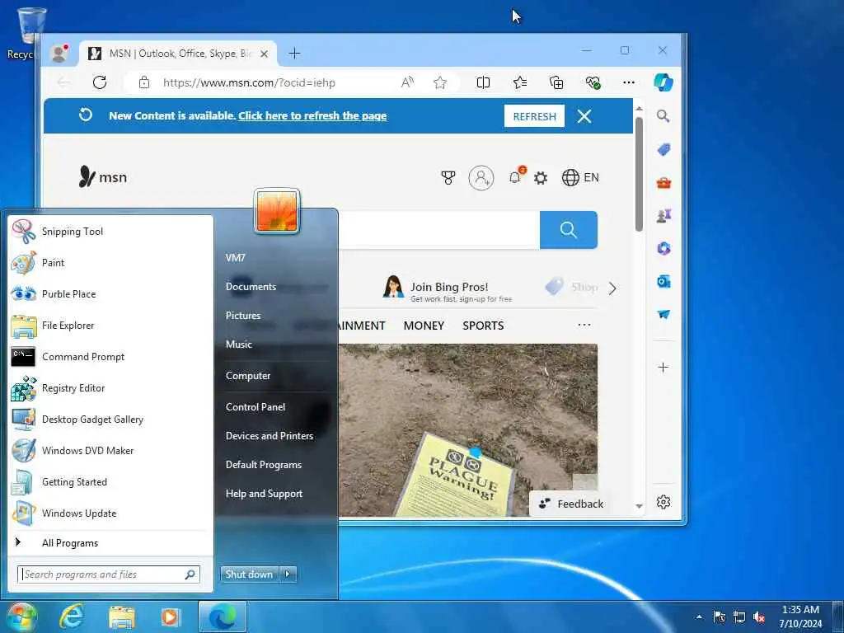The image size is (844, 633).
Task: Click the taskbar clock and date
Action: coord(800,617)
